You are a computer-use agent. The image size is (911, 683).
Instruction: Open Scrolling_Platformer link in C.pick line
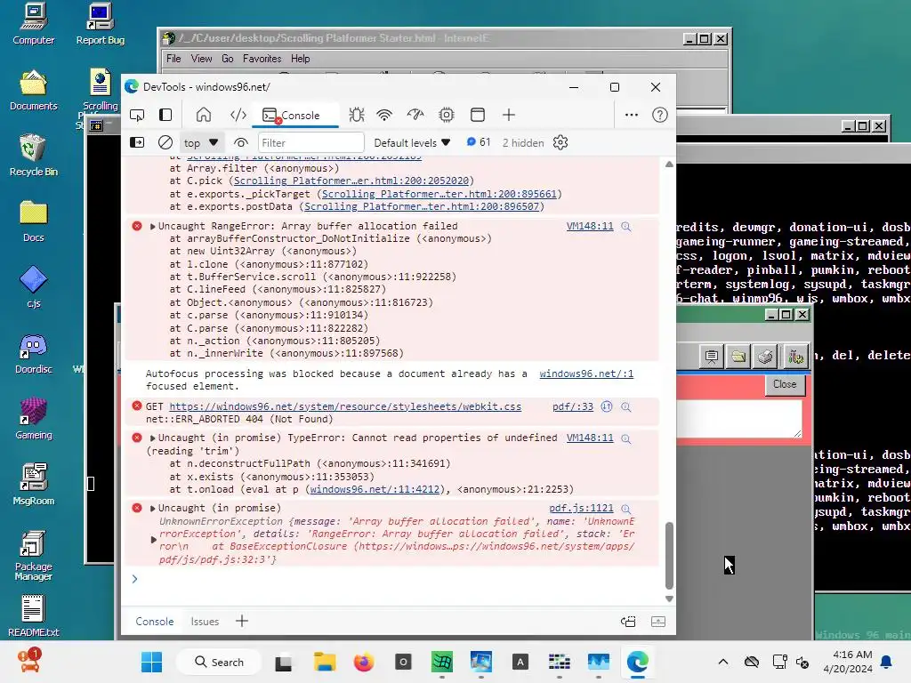(x=351, y=181)
